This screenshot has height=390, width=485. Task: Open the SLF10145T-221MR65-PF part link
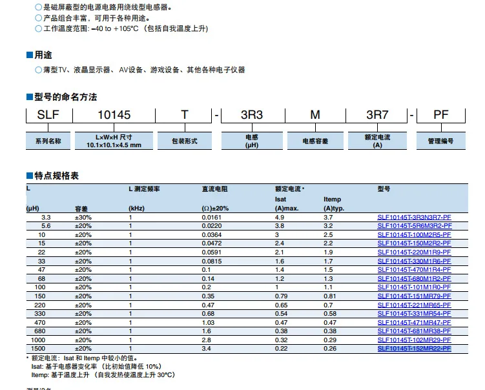414,305
